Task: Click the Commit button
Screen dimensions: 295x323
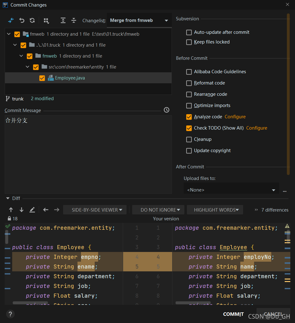Action: (233, 314)
